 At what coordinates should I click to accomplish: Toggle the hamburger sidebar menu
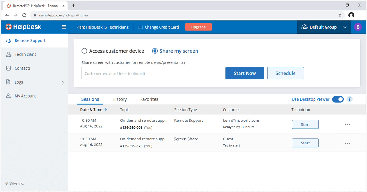(x=64, y=27)
